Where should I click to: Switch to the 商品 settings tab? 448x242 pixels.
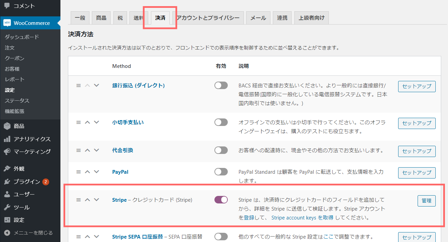[x=101, y=18]
